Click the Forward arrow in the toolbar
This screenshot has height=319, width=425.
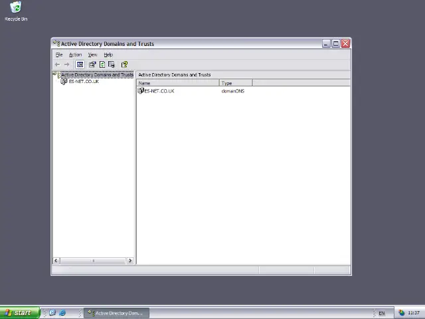tap(66, 64)
